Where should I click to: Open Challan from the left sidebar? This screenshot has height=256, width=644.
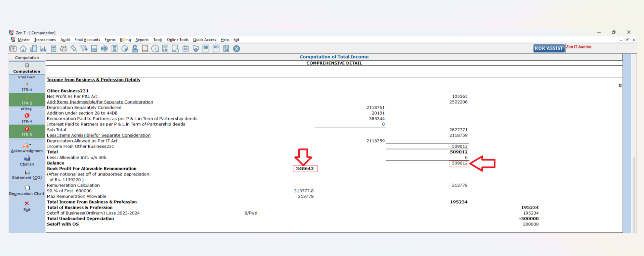(x=27, y=161)
